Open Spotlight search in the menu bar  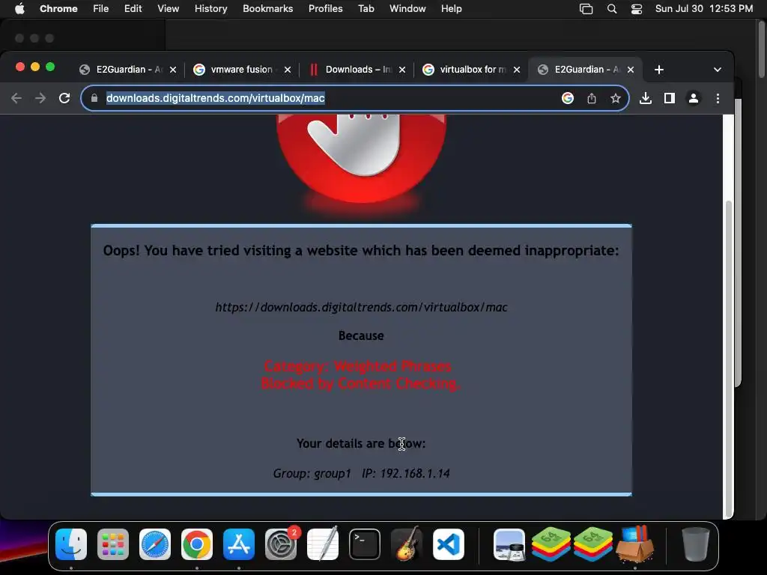(x=612, y=9)
